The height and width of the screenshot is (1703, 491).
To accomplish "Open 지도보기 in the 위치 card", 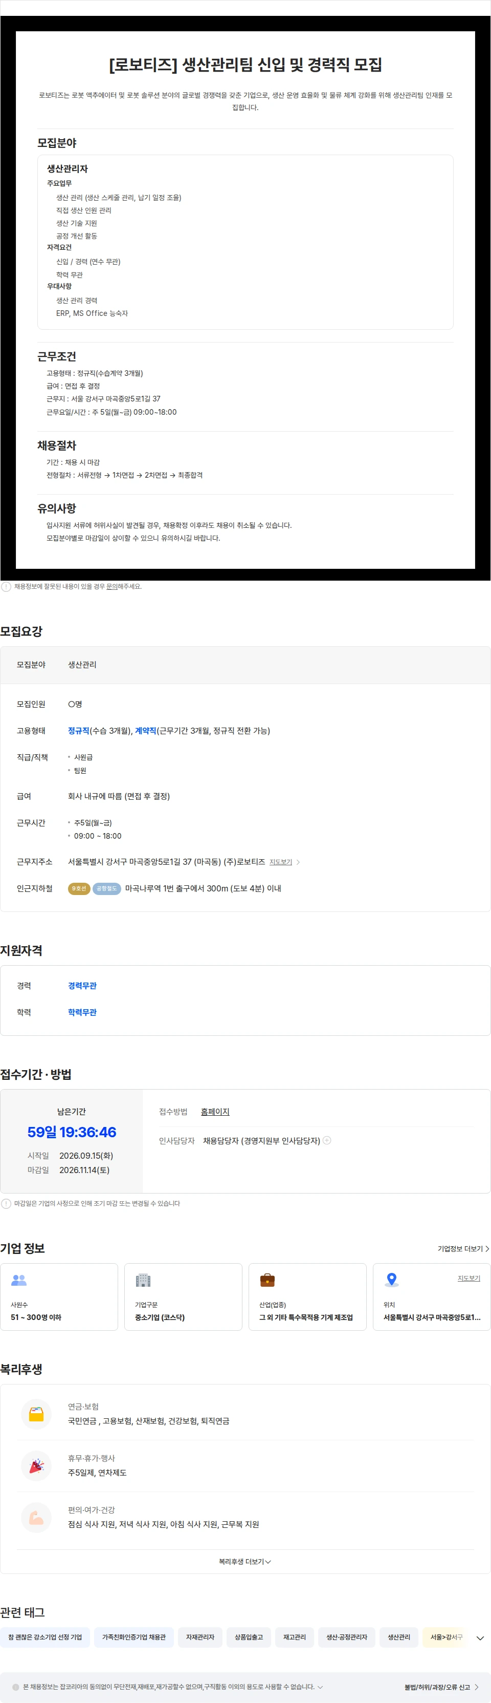I will point(469,1279).
